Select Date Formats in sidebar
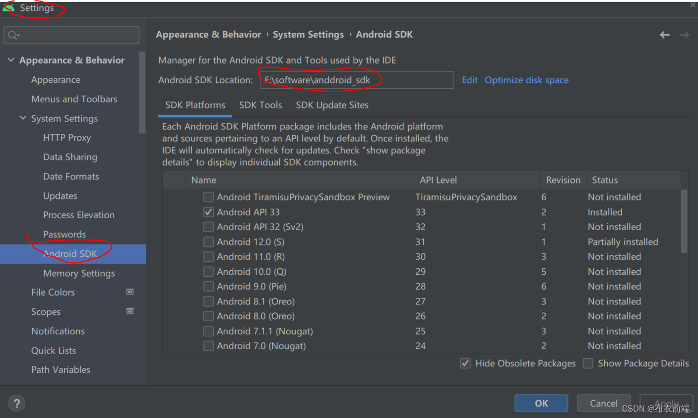The image size is (698, 418). click(x=71, y=177)
